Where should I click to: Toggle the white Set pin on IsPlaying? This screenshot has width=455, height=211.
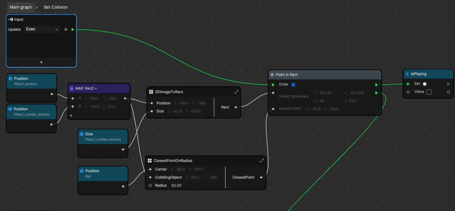[424, 84]
